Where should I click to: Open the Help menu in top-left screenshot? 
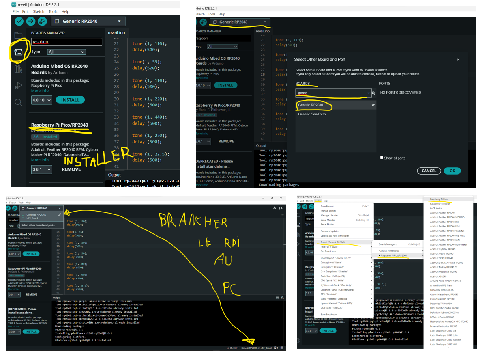66,12
